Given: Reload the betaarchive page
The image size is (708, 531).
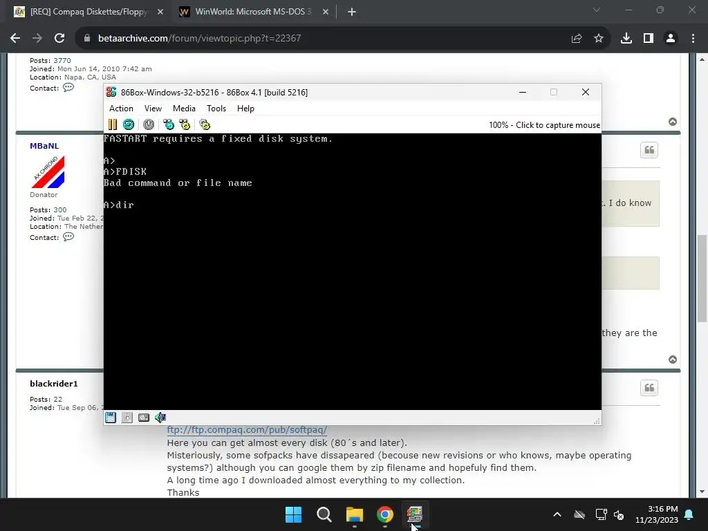Looking at the screenshot, I should (59, 39).
